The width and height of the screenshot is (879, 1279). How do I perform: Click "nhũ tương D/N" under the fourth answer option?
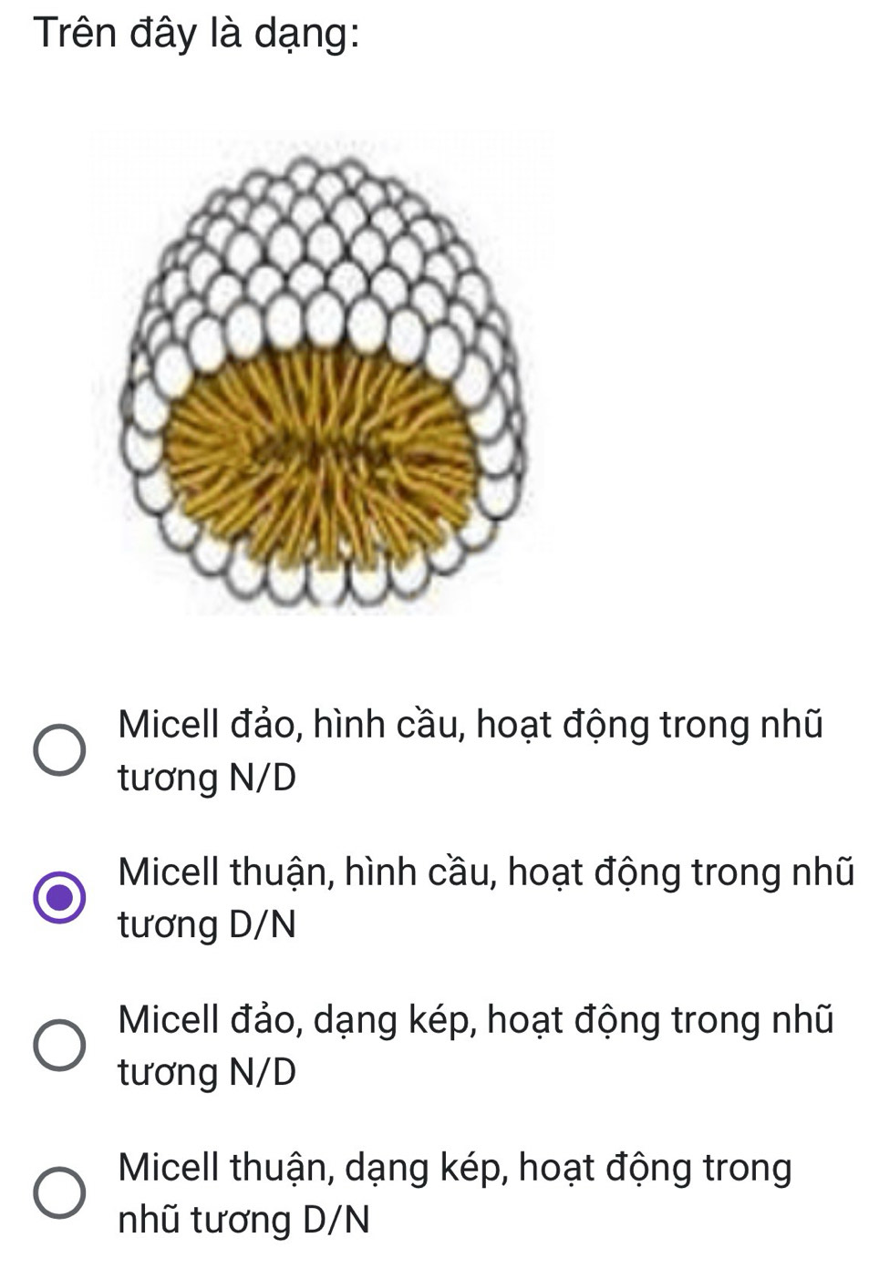[243, 1220]
